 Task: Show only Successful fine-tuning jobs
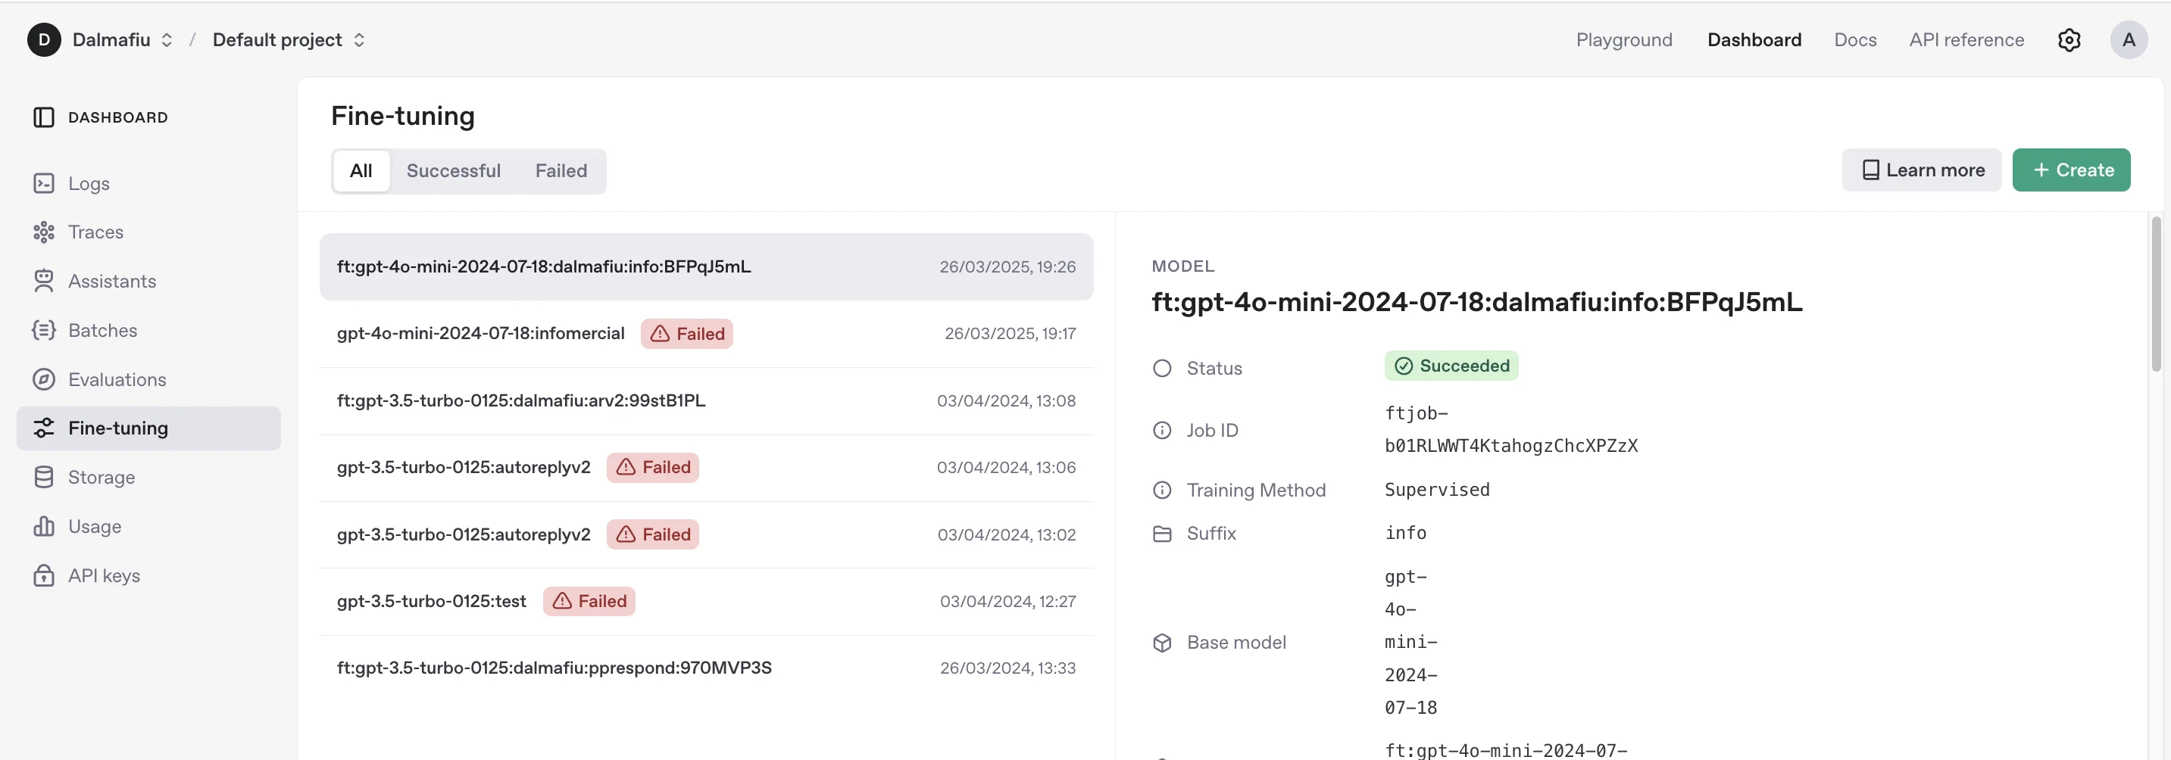tap(454, 171)
